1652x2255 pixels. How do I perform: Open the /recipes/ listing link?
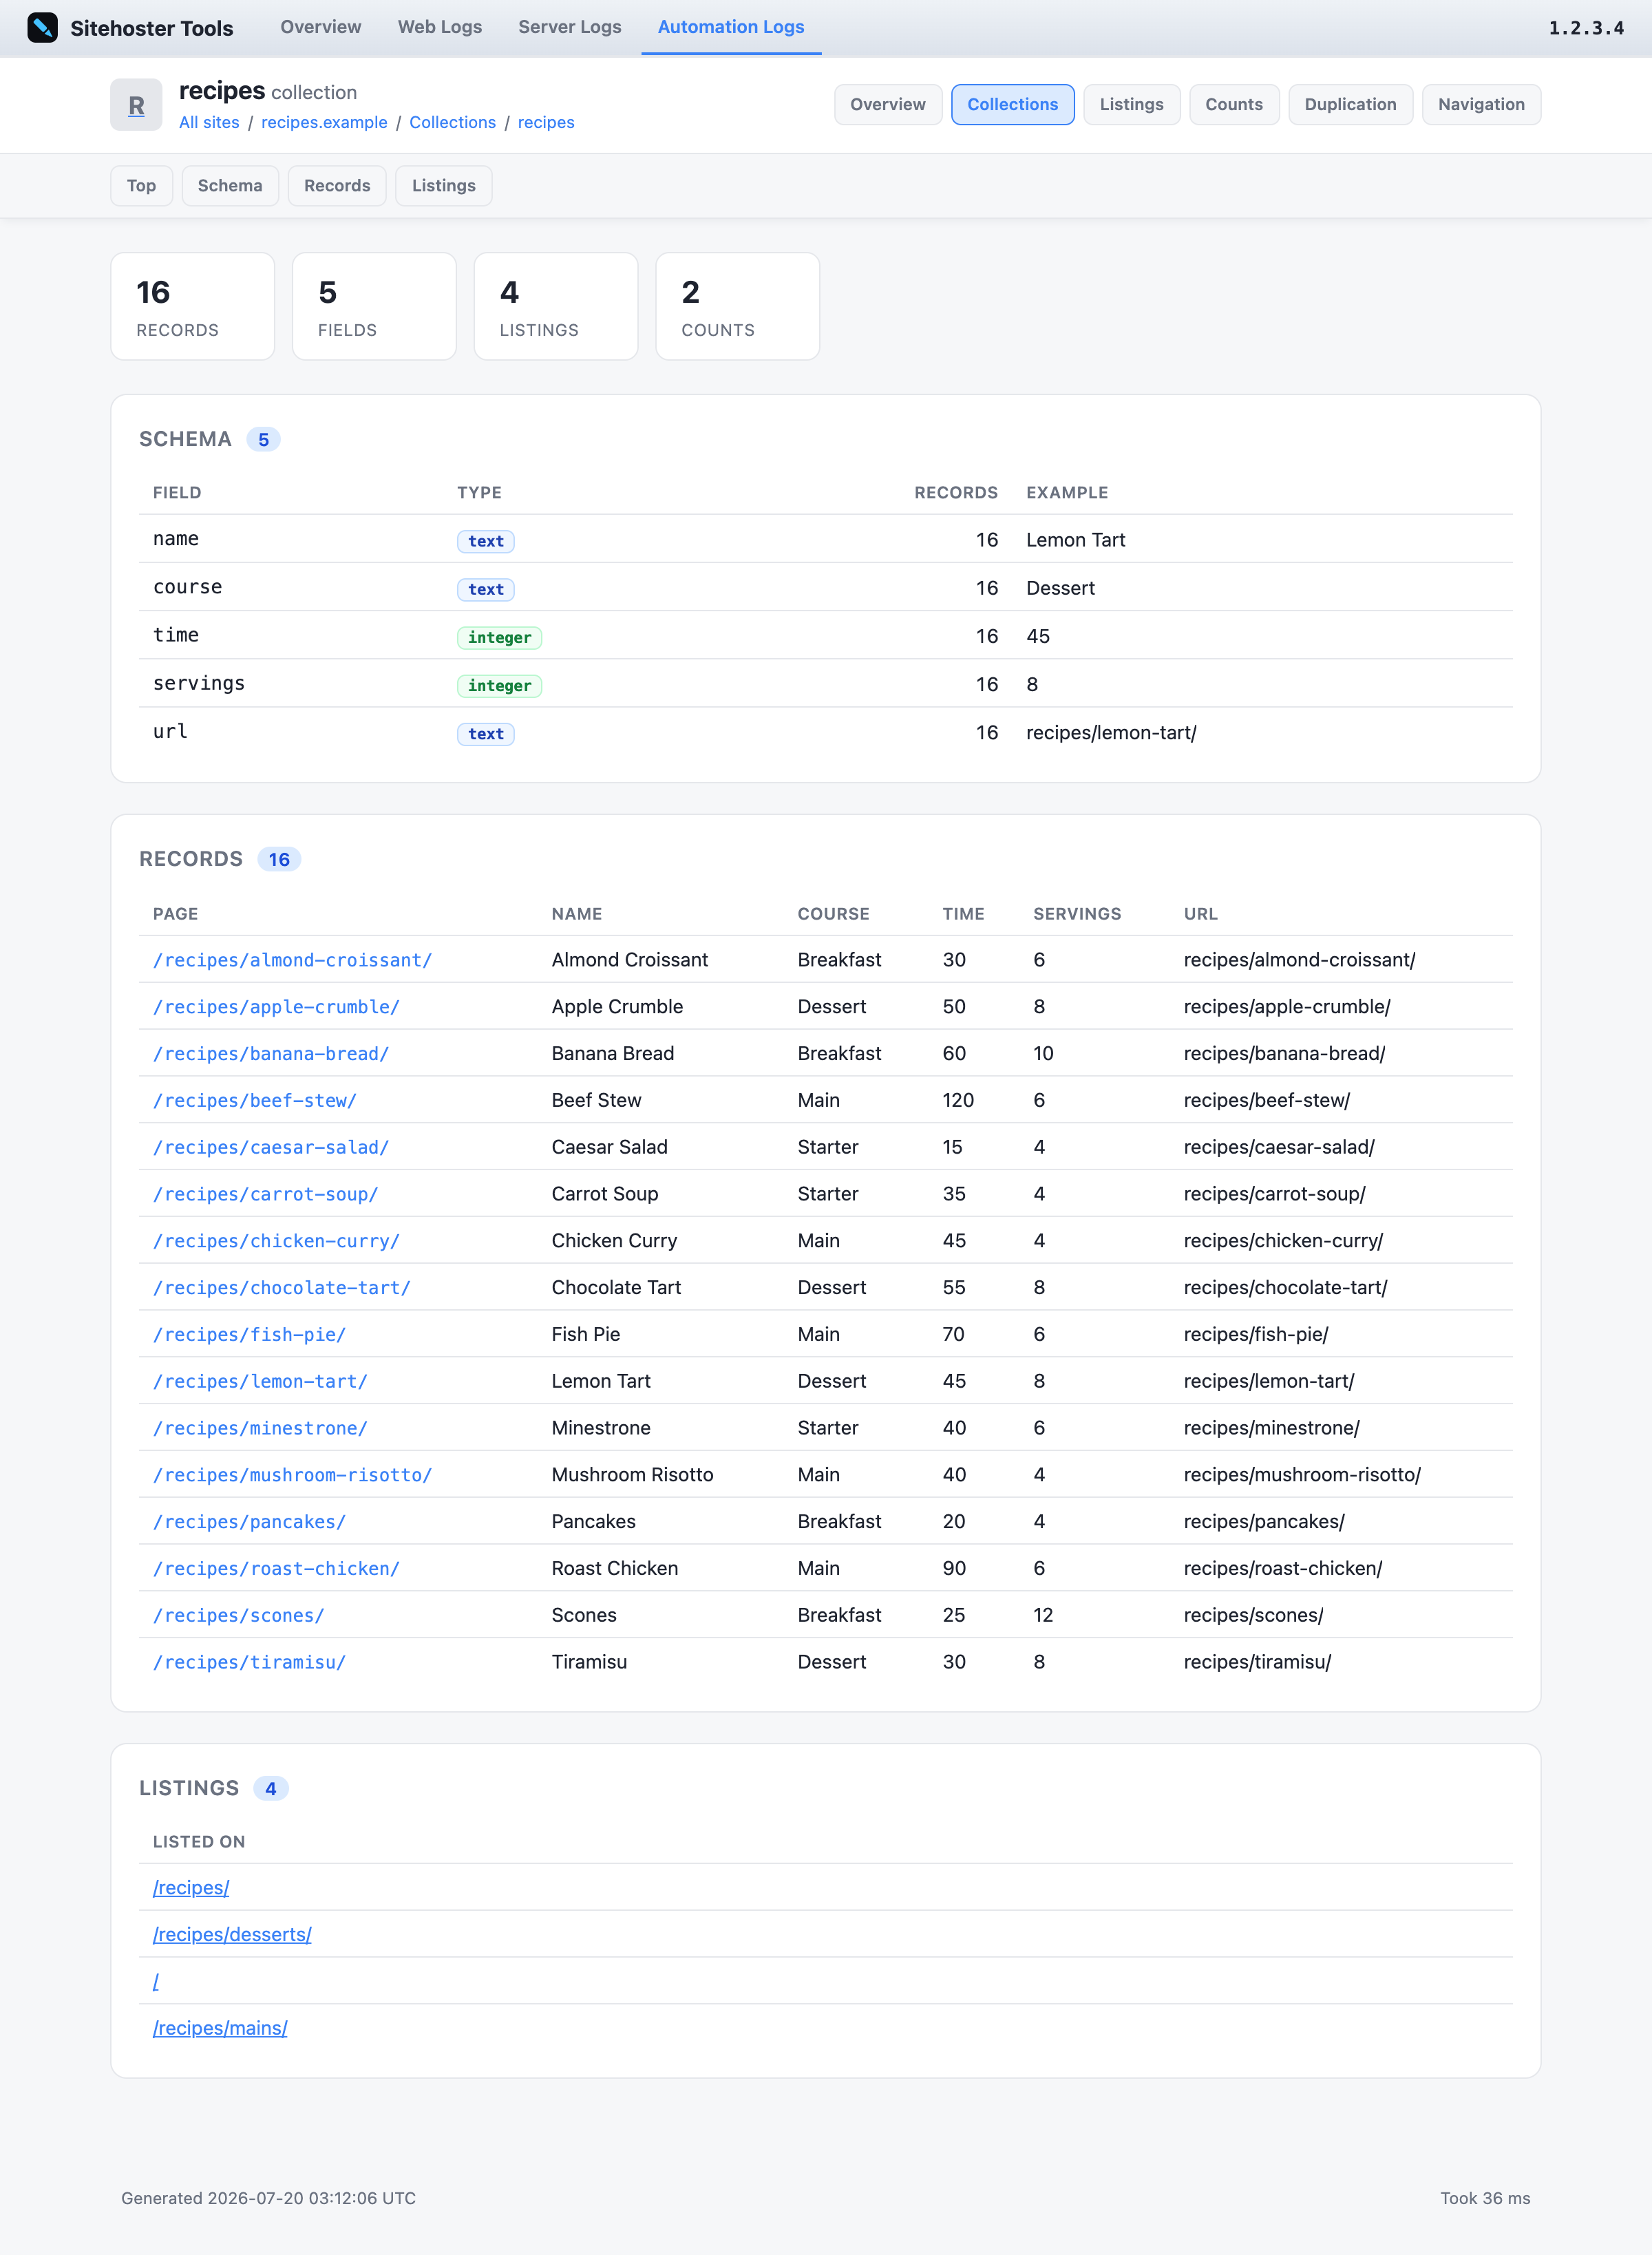pos(191,1888)
